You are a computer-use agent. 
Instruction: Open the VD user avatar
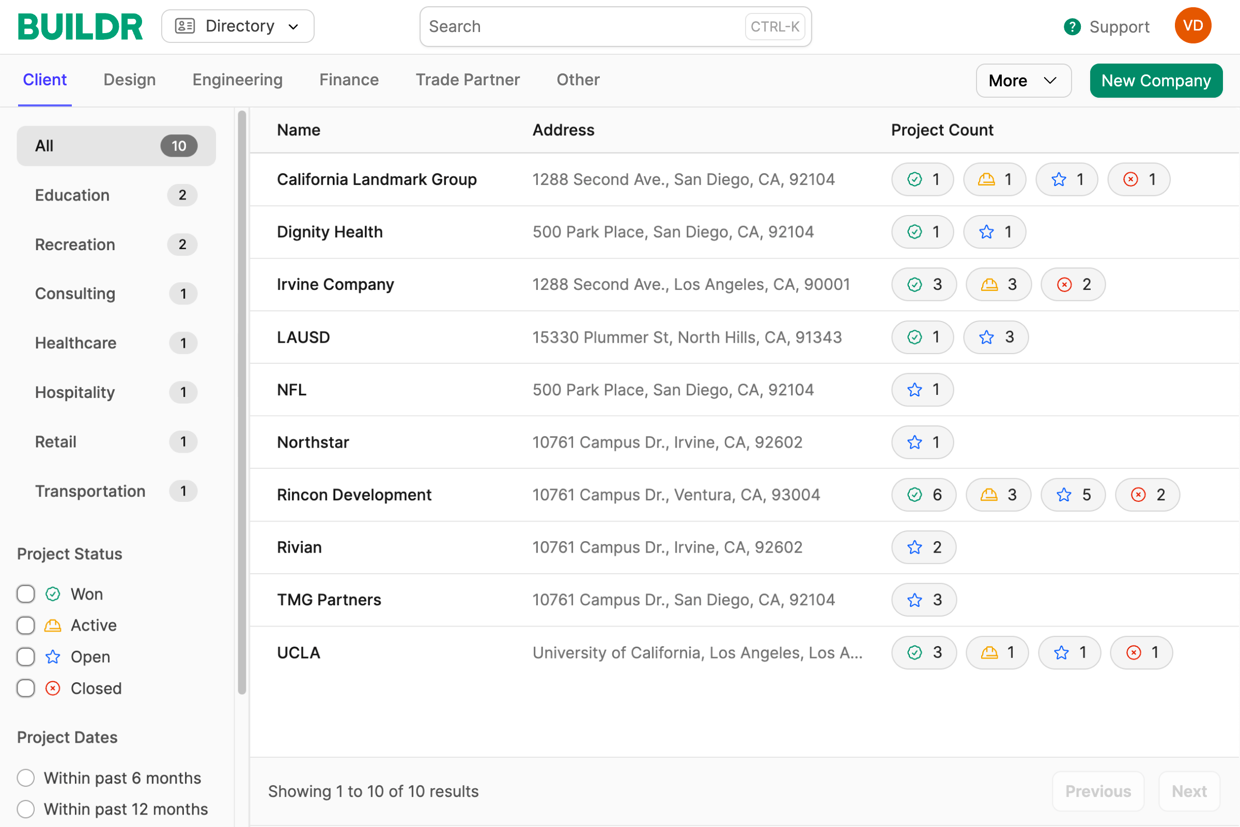1192,26
